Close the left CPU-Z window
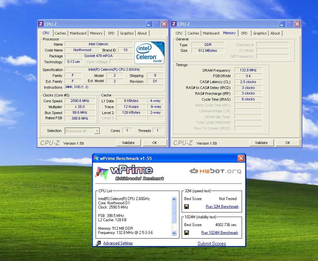The width and height of the screenshot is (318, 261). [164, 24]
